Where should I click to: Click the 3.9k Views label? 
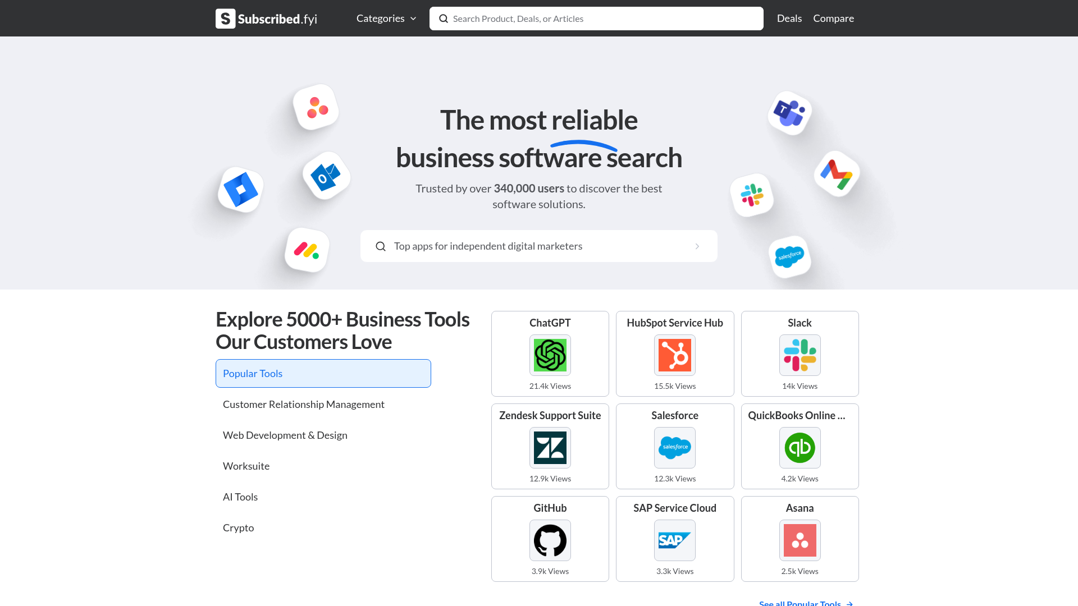[x=550, y=571]
